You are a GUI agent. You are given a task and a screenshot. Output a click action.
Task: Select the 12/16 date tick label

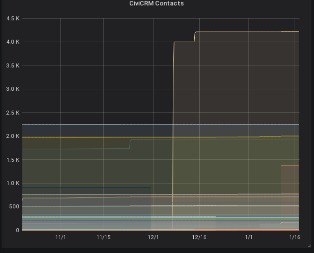[199, 238]
